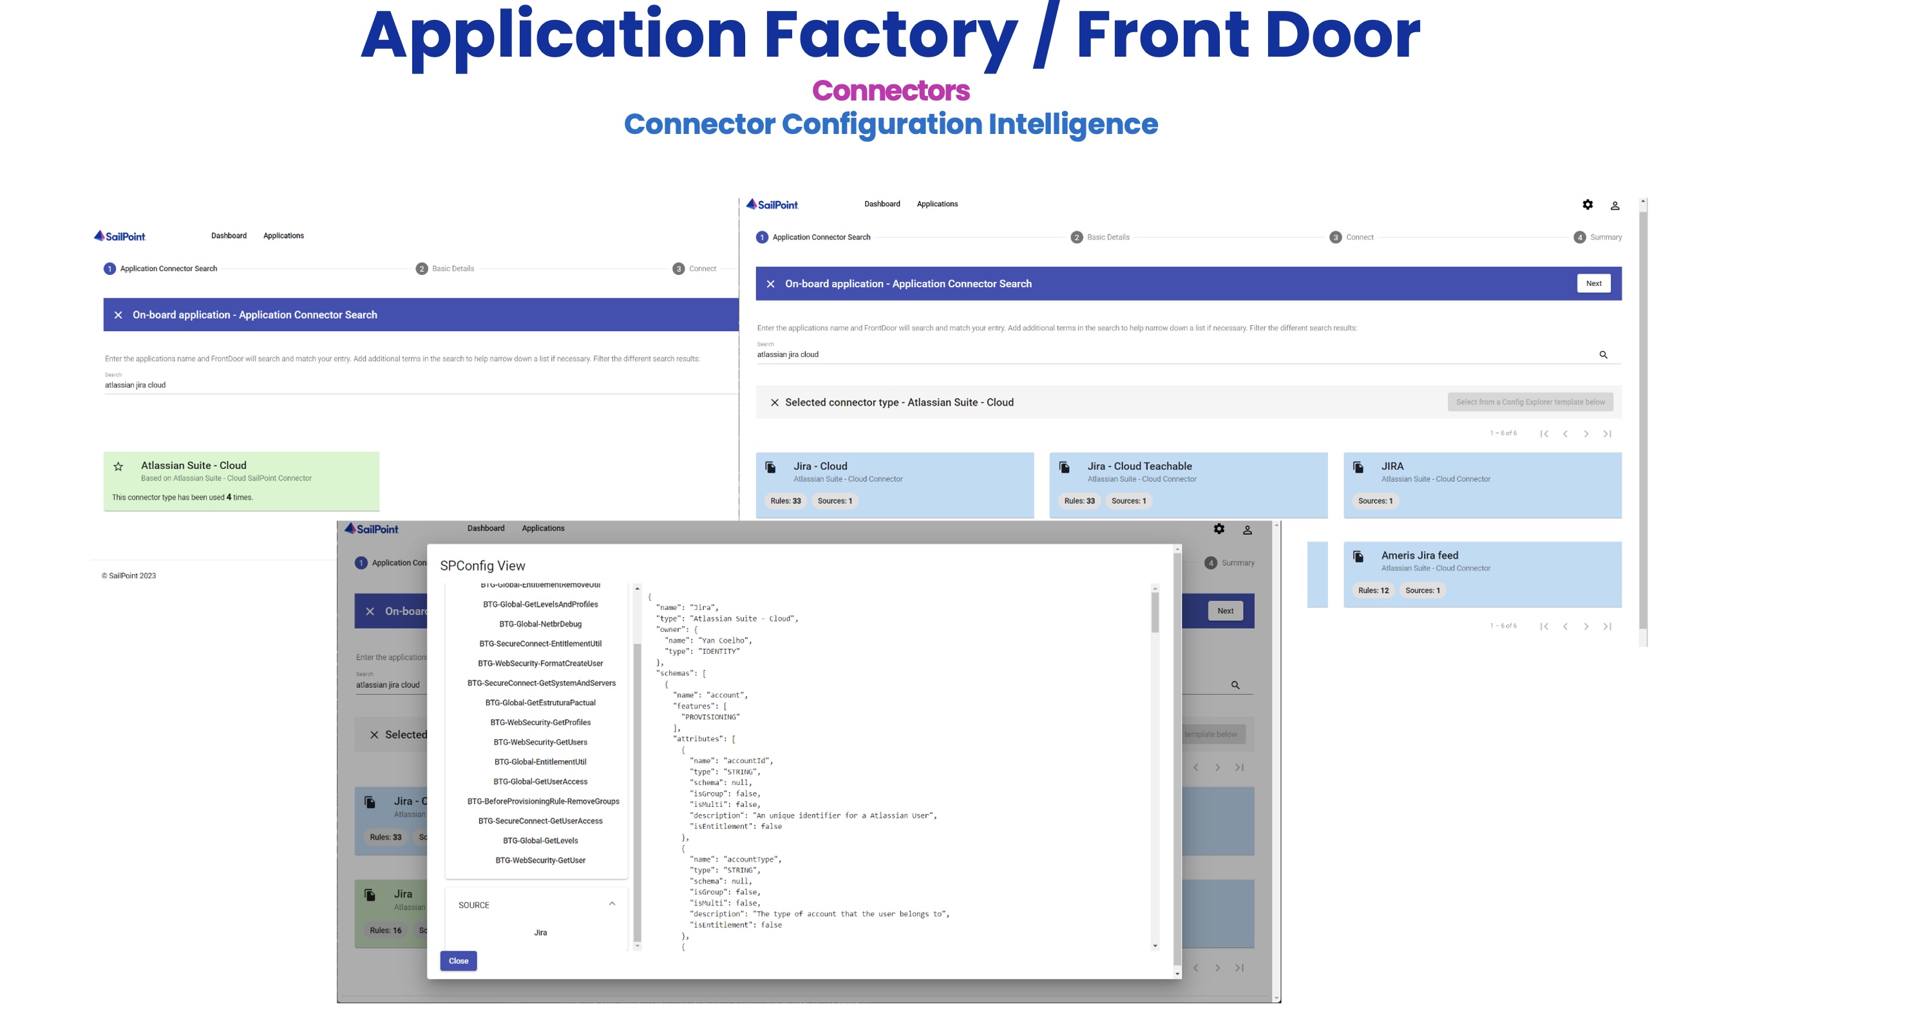This screenshot has width=1927, height=1015.
Task: Click the copy icon on Jira - Cloud Teachable card
Action: click(1065, 468)
